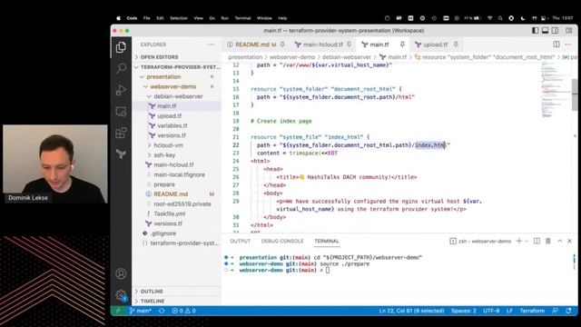The width and height of the screenshot is (581, 327).
Task: Close the terminal panel
Action: pos(569,241)
